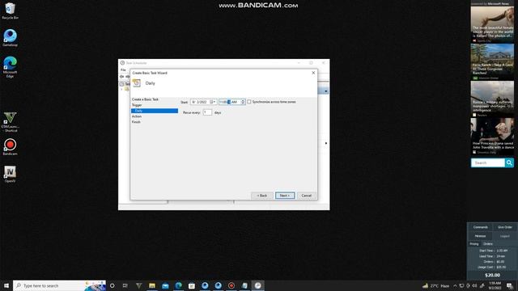This screenshot has width=518, height=291.
Task: Click the Commands button in the widget
Action: pyautogui.click(x=480, y=227)
